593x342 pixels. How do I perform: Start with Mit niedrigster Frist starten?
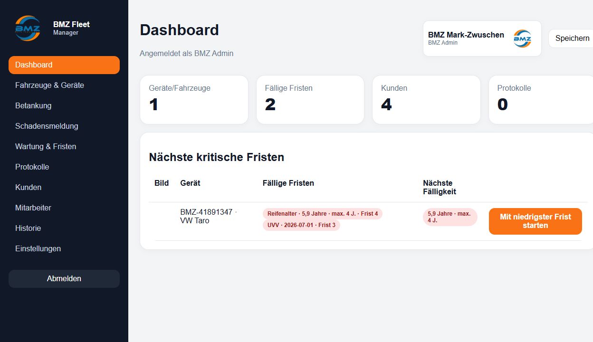coord(536,221)
